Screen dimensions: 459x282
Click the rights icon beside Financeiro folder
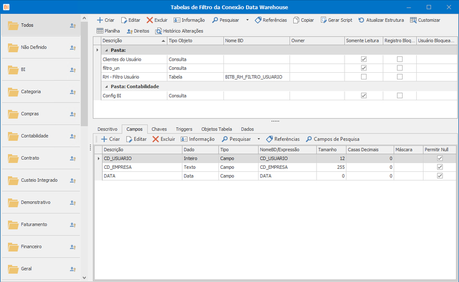click(x=73, y=247)
